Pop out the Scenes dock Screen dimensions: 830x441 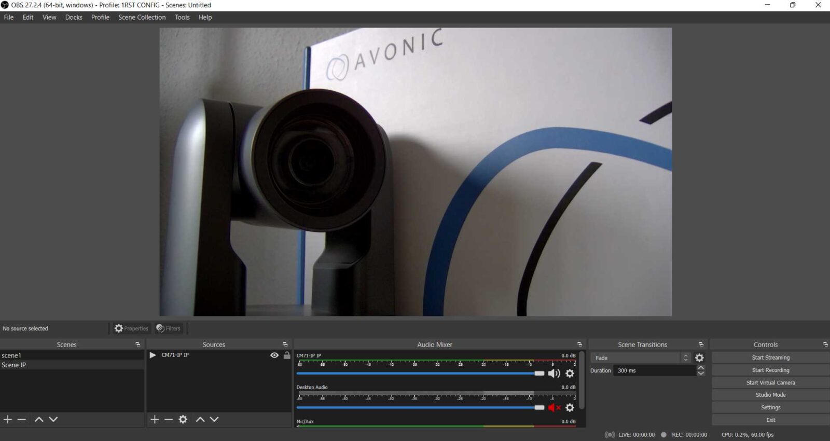pos(137,344)
